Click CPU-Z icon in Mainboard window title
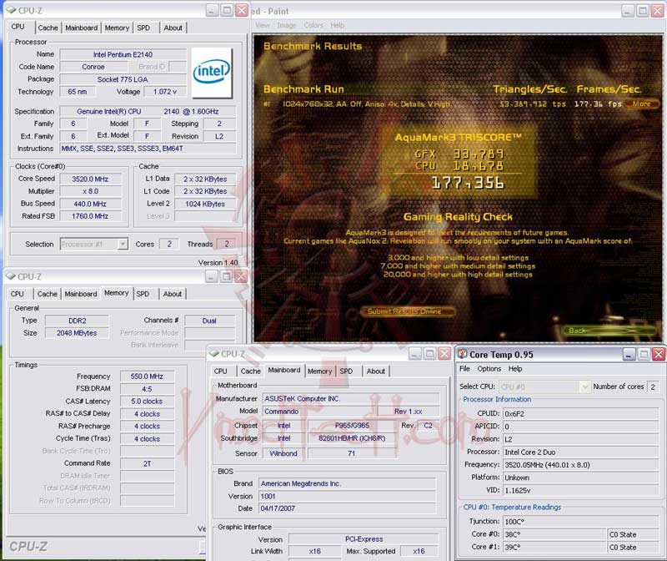The image size is (667, 561). tap(214, 354)
